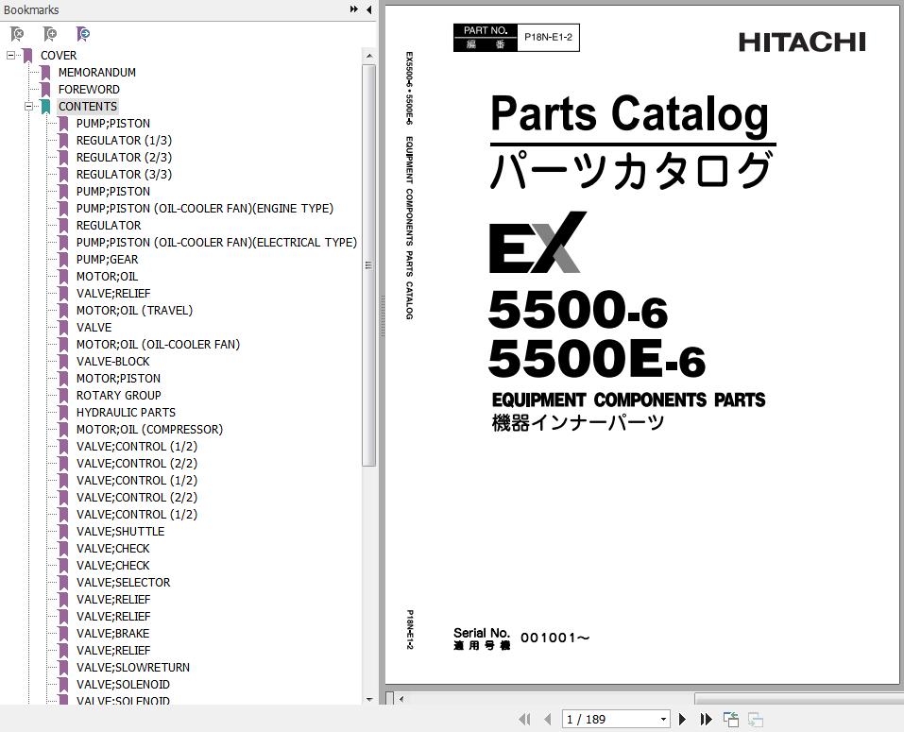Image resolution: width=904 pixels, height=732 pixels.
Task: Click the new bookmark icon
Action: (50, 34)
